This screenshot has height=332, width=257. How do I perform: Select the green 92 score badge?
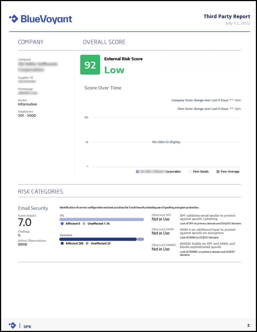pyautogui.click(x=90, y=65)
